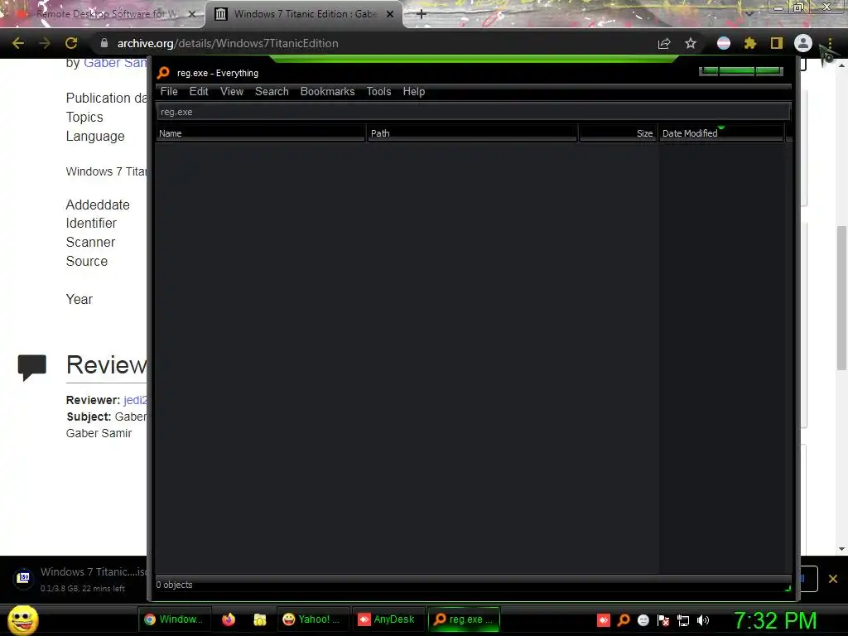Viewport: 848px width, 636px height.
Task: Open the Tools menu in Everything
Action: point(378,91)
